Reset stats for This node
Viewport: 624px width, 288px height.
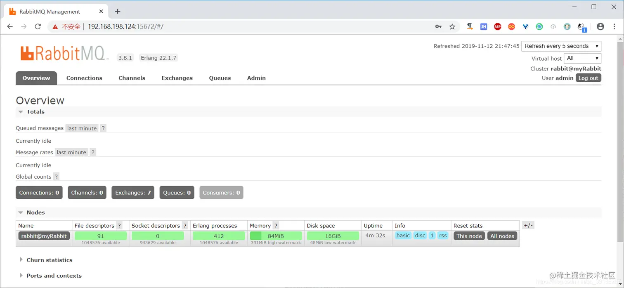(469, 236)
